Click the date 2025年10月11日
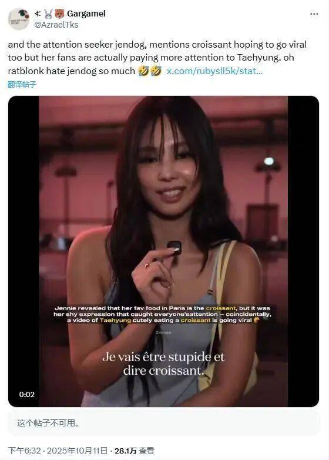This screenshot has width=329, height=460. [77, 451]
